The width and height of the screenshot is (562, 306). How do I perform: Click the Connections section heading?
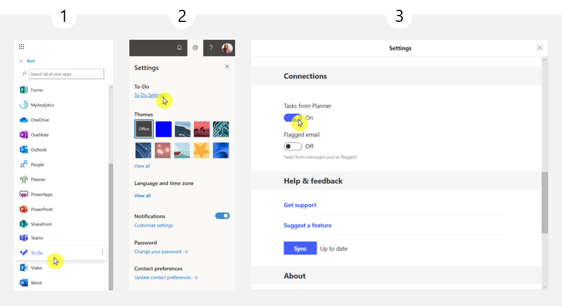tap(305, 76)
